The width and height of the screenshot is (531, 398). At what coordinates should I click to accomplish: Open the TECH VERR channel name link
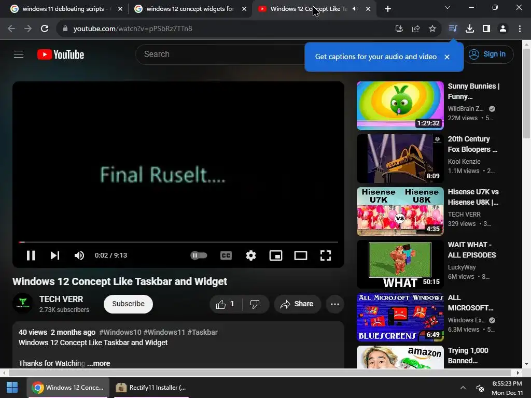pos(61,299)
